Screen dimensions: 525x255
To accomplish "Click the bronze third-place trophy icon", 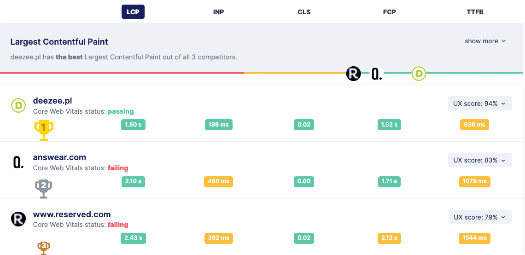I will tap(44, 247).
